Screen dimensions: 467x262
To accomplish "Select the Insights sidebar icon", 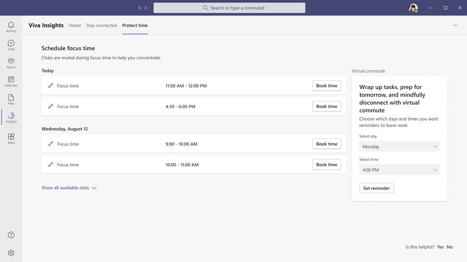I will click(x=11, y=117).
